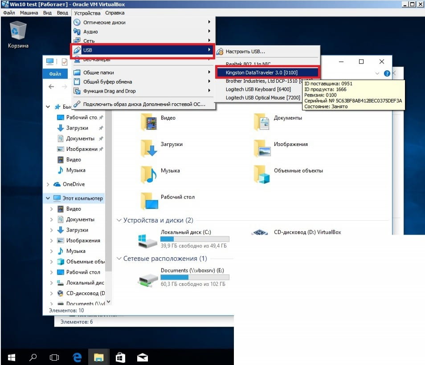Image resolution: width=425 pixels, height=365 pixels.
Task: Expand the OneDrive tree node
Action: (x=48, y=184)
